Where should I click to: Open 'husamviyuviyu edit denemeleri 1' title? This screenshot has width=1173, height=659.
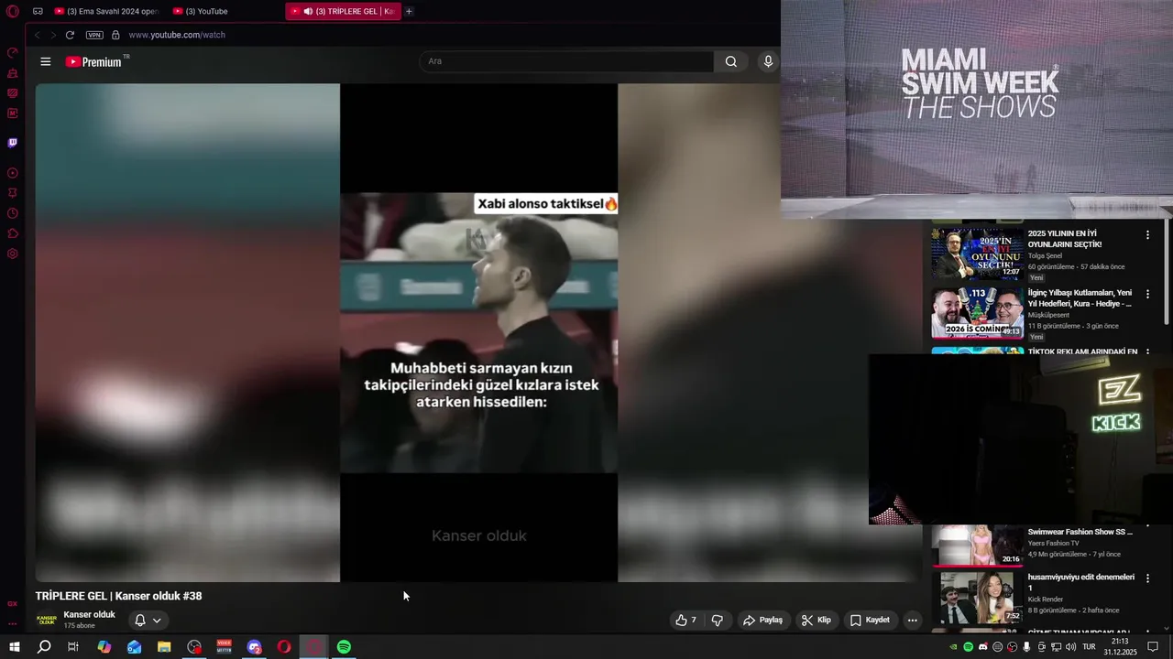[1080, 582]
